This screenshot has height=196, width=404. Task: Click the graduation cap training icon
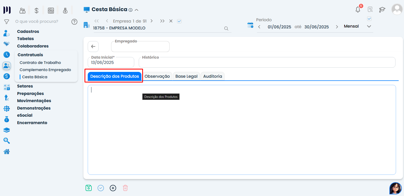tap(382, 10)
